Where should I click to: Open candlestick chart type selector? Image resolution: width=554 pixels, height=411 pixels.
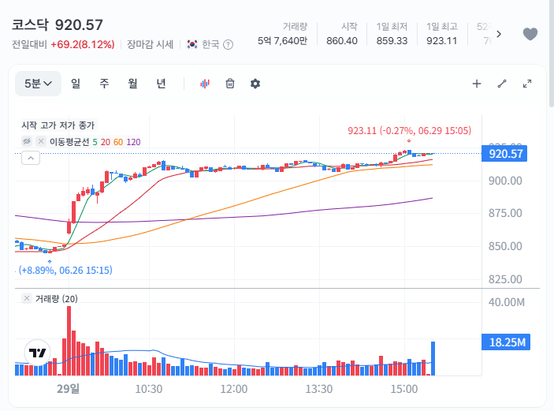coord(205,84)
